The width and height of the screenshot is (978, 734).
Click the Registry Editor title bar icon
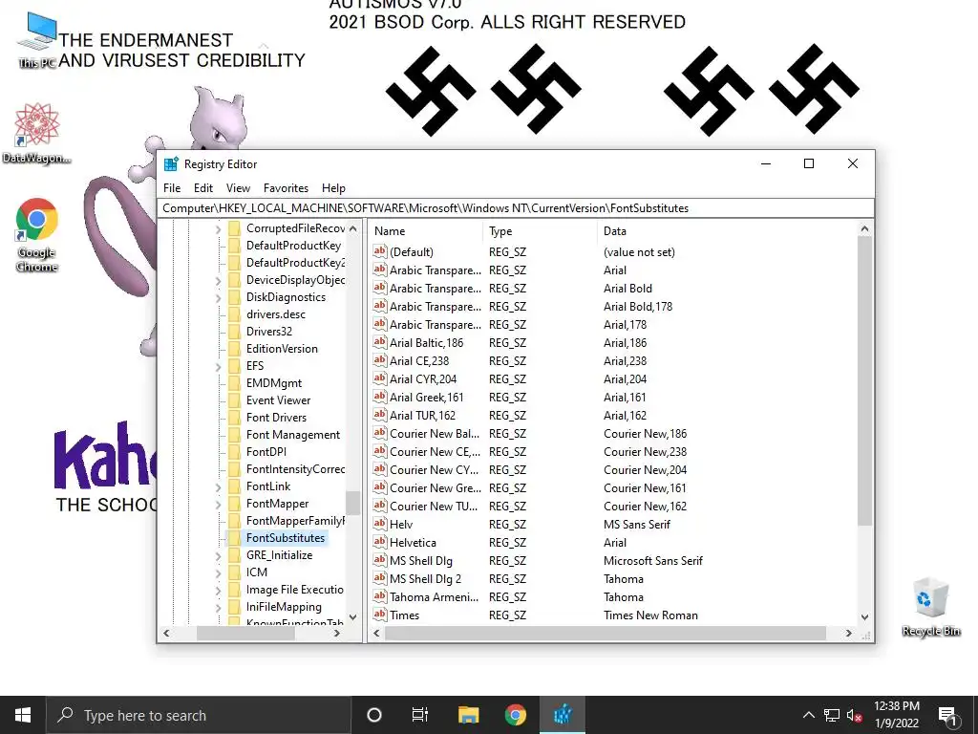pos(171,164)
